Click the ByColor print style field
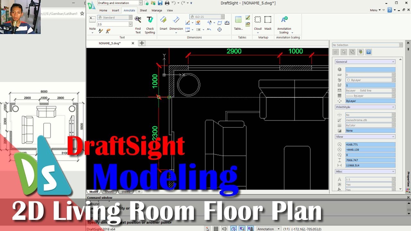This screenshot has width=411, height=231. click(370, 125)
